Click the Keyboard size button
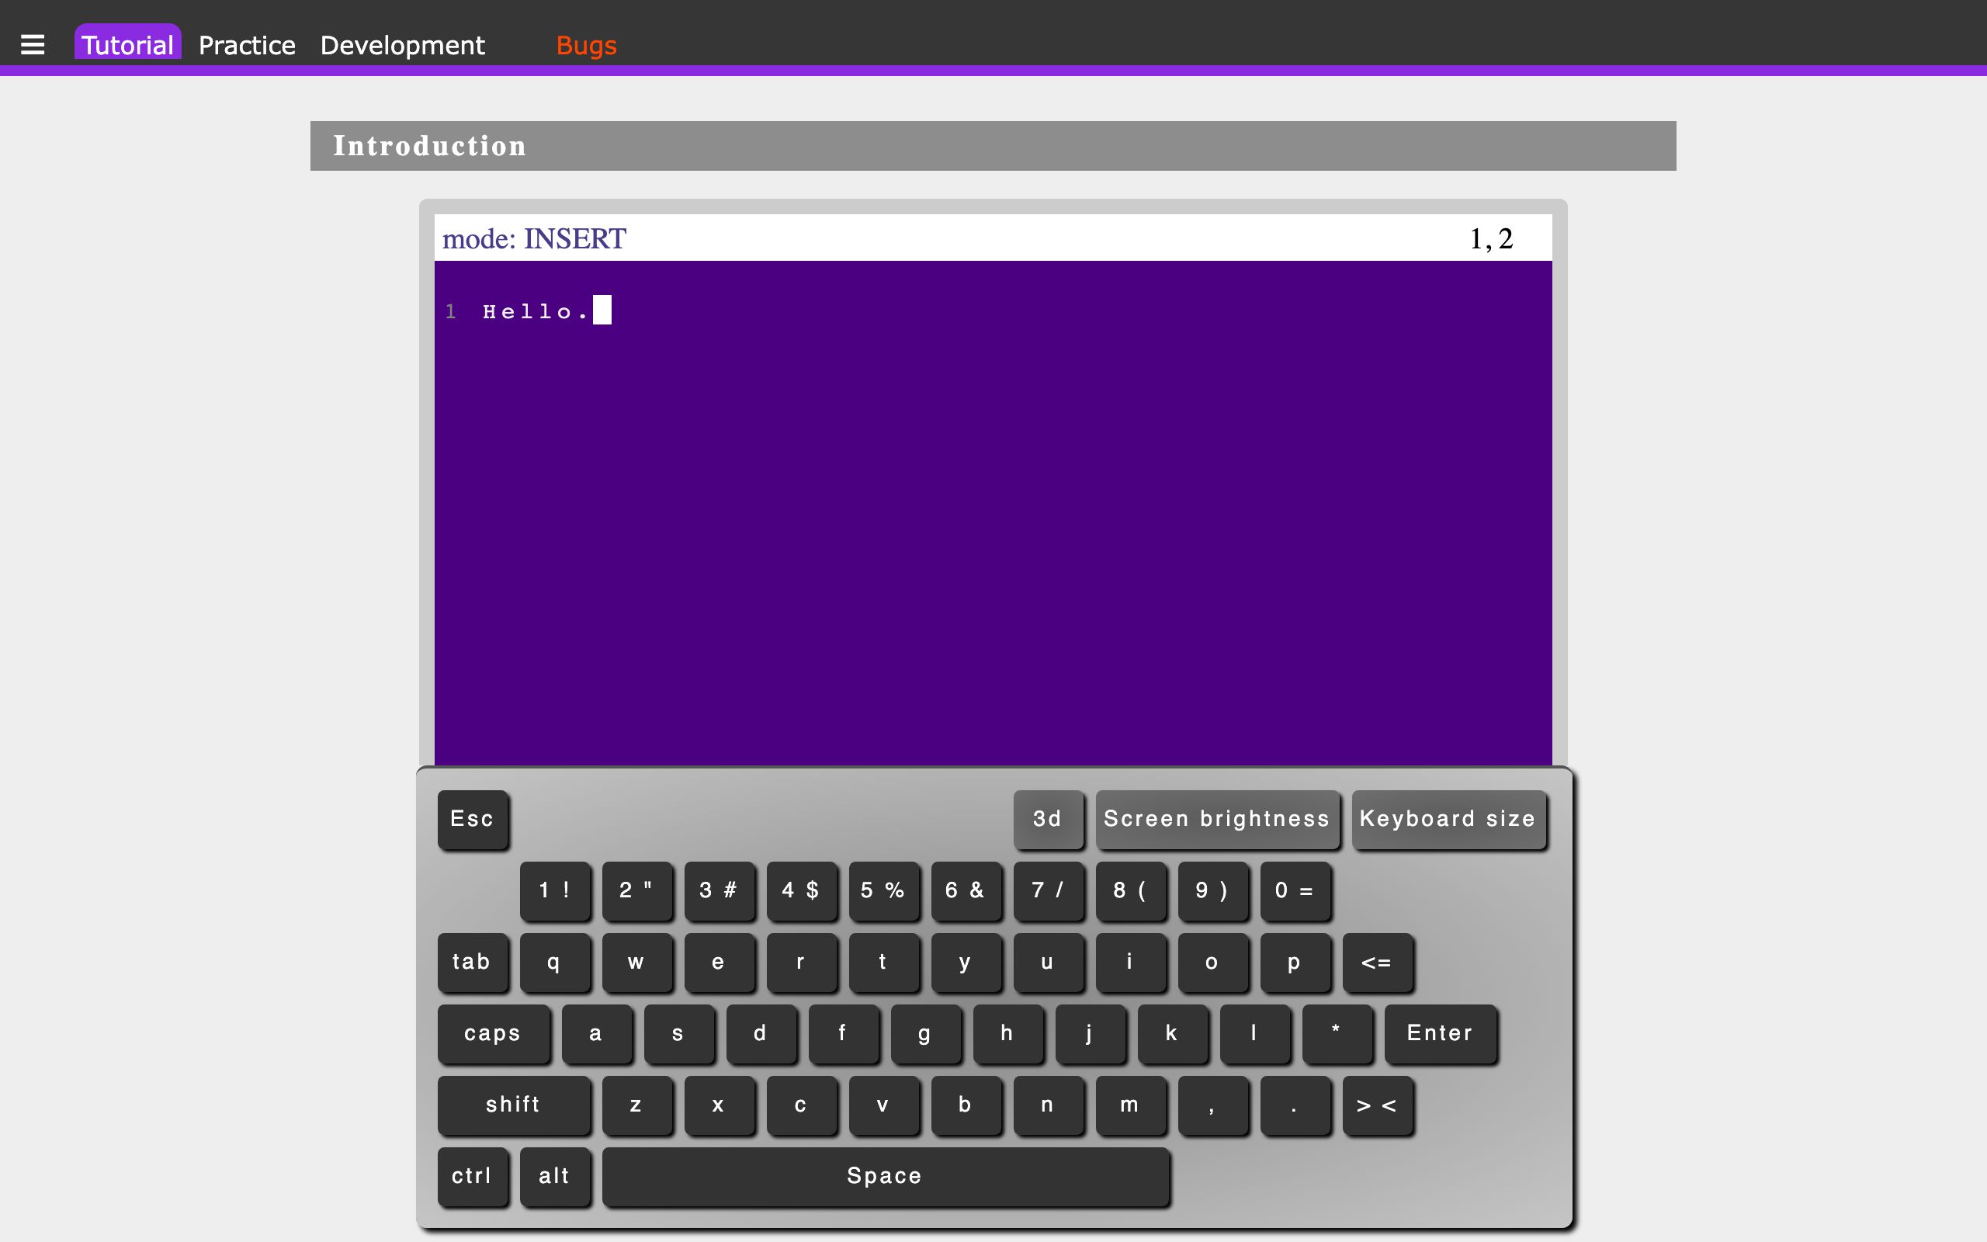 [x=1448, y=819]
